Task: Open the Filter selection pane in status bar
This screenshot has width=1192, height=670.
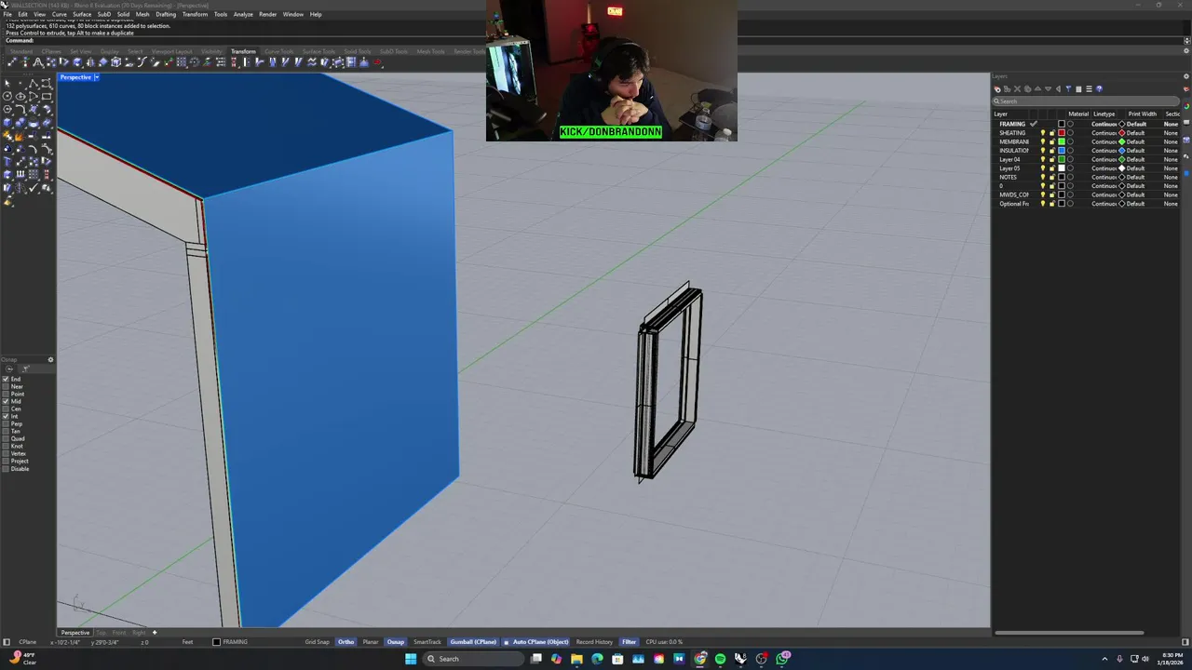Action: point(629,642)
